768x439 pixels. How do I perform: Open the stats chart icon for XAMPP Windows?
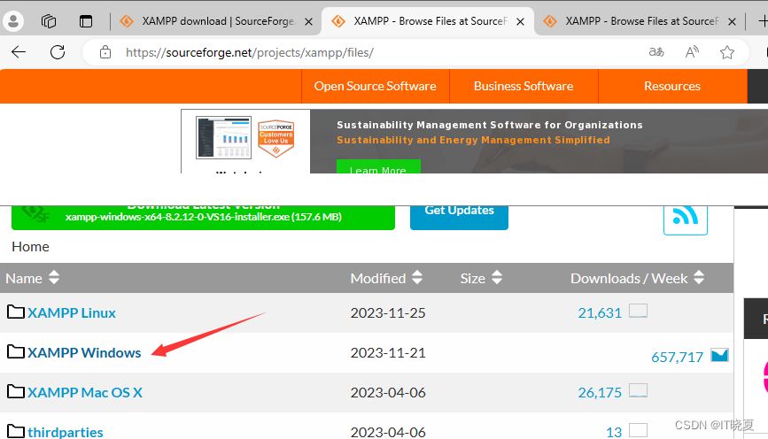click(x=719, y=355)
